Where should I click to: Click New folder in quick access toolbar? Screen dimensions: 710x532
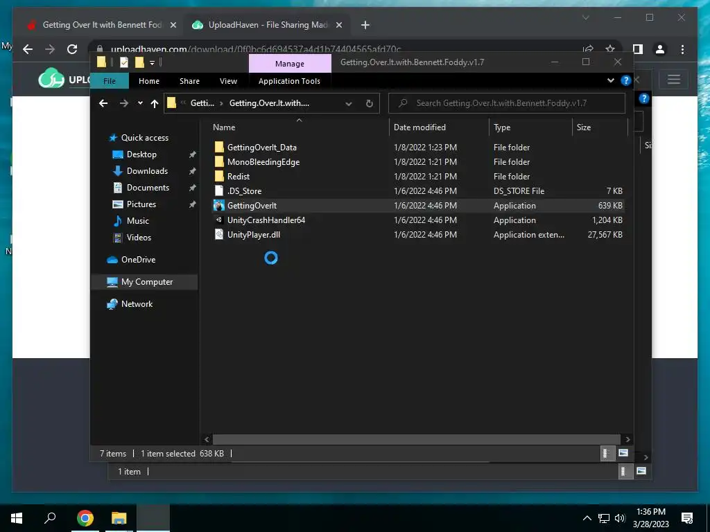point(139,62)
